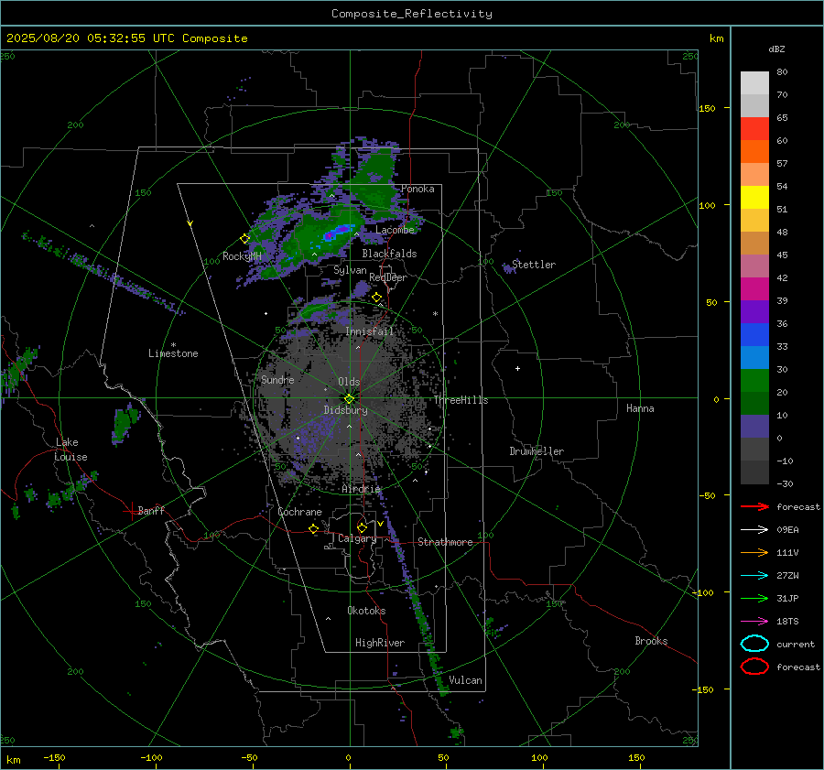824x770 pixels.
Task: Click the 'Lacombe' city label
Action: (x=395, y=230)
